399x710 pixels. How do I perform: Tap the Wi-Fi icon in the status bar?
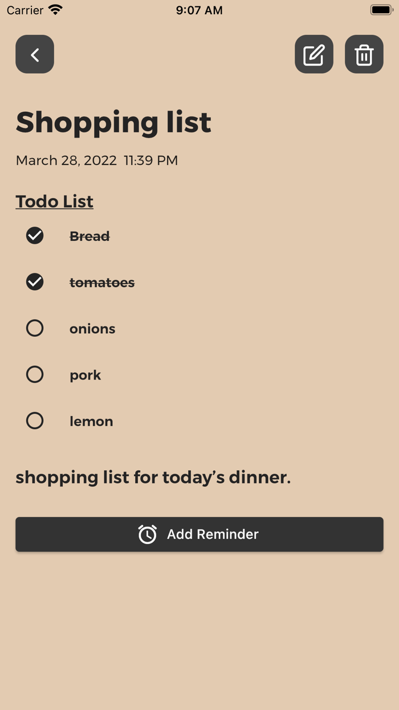(x=54, y=9)
